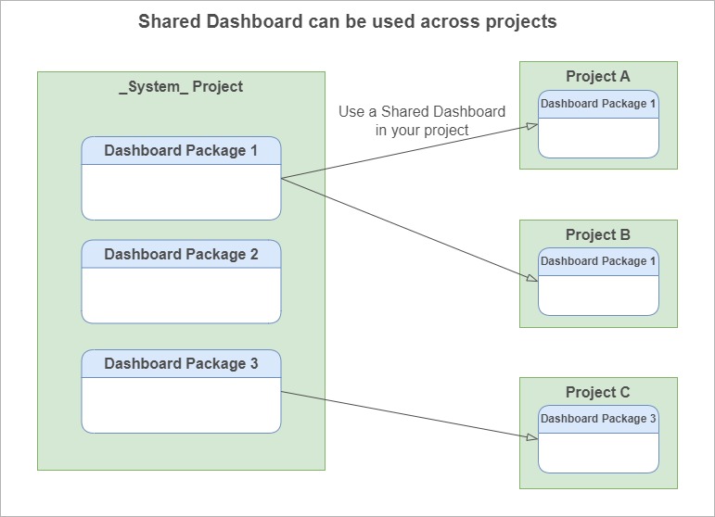The height and width of the screenshot is (517, 715).
Task: Select Dashboard Package 1 header inside Project B
Action: pyautogui.click(x=598, y=261)
